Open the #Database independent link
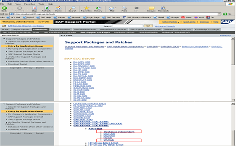The image size is (236, 146). 119,132
